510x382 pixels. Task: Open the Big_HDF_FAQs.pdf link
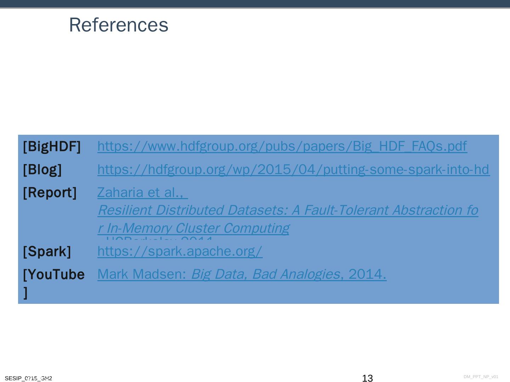click(x=282, y=146)
